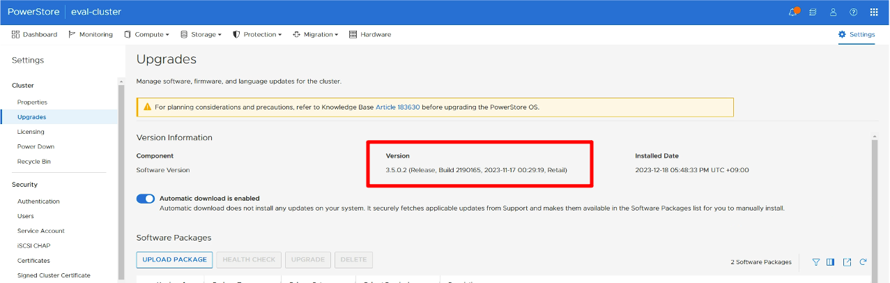This screenshot has height=283, width=890.
Task: Go to Dashboard
Action: click(35, 34)
